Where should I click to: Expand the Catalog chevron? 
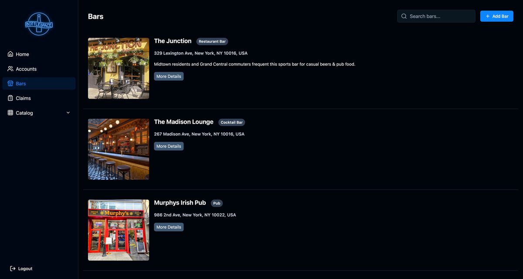pyautogui.click(x=68, y=113)
